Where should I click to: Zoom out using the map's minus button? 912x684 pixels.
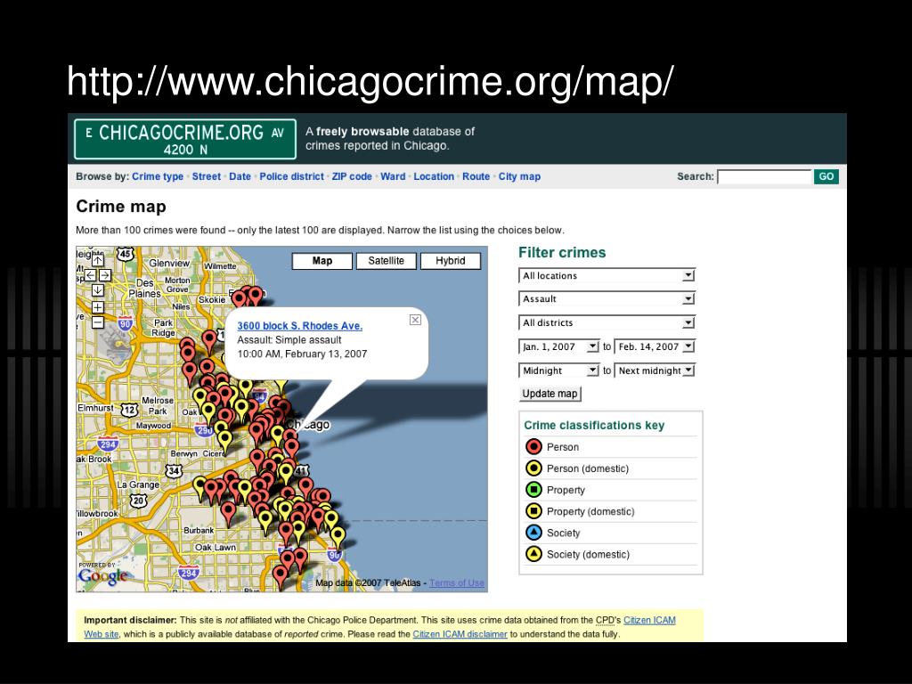(x=98, y=322)
